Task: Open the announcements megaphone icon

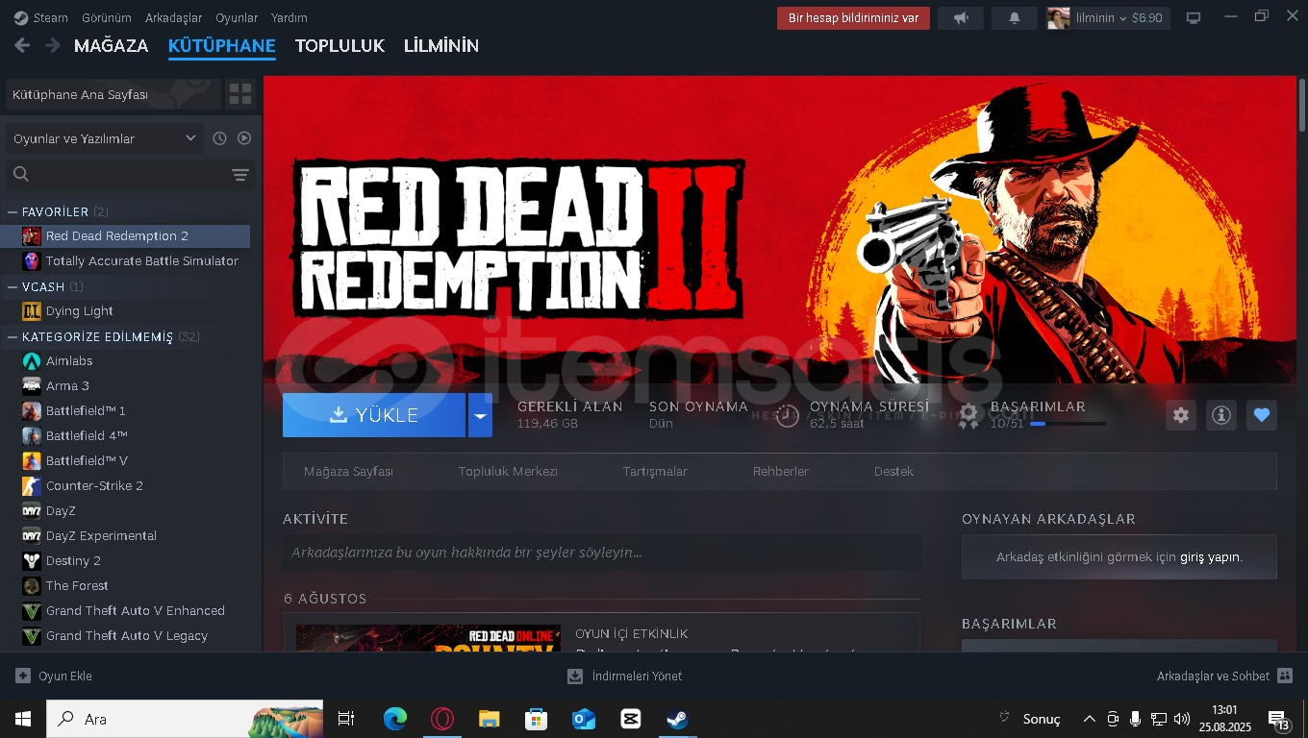Action: (961, 17)
